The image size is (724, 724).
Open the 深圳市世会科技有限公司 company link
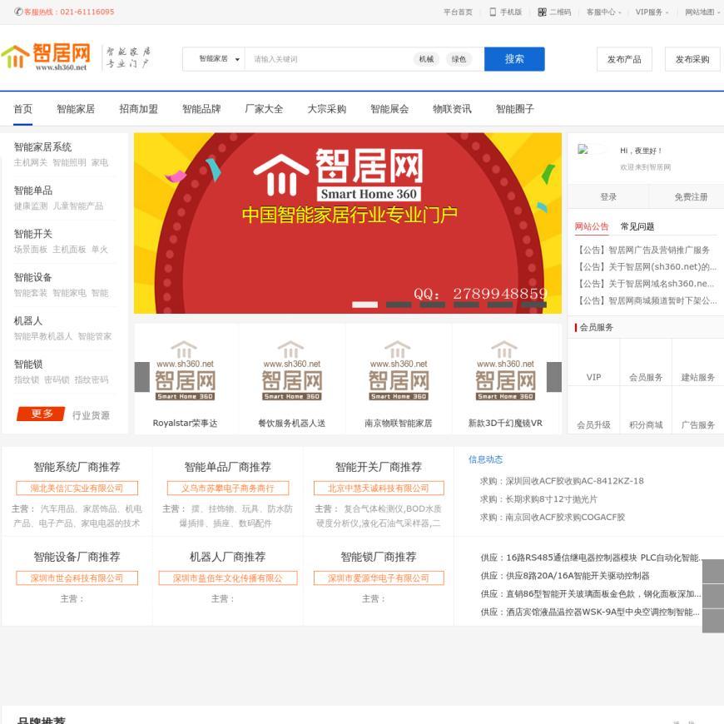[77, 578]
